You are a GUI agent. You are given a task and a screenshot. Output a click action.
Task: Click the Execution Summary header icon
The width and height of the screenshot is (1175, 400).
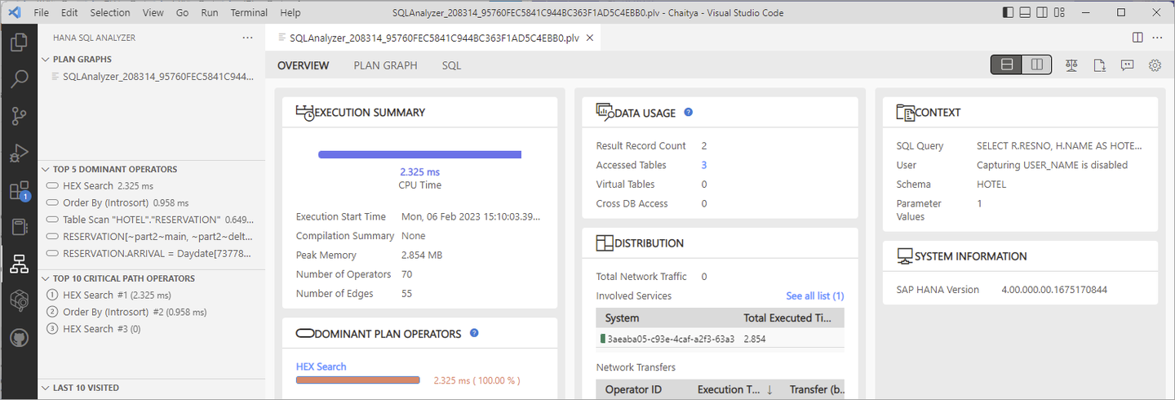coord(305,113)
